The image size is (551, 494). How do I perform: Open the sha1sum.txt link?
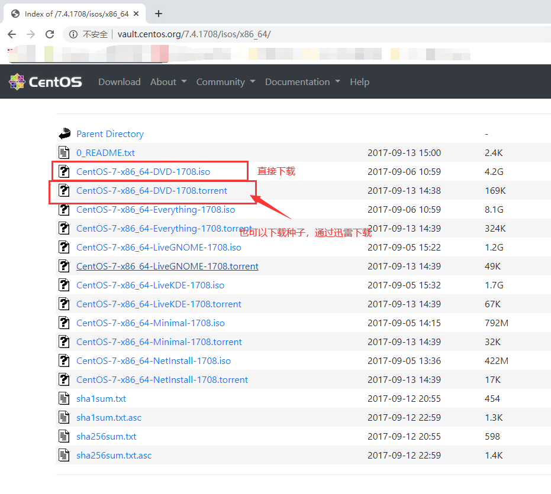tap(101, 398)
